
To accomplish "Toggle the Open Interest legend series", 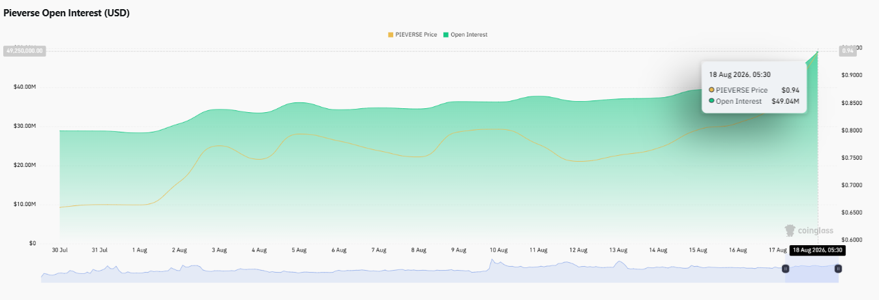I will click(466, 35).
